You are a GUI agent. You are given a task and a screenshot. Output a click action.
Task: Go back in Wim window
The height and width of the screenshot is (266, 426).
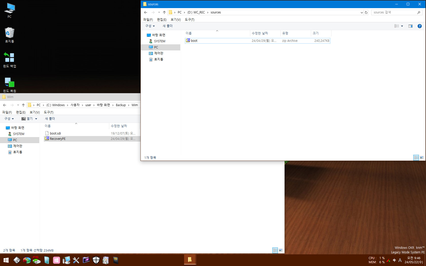(x=5, y=105)
